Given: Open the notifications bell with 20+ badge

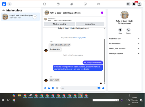Looking at the screenshot, I should [x=134, y=4].
